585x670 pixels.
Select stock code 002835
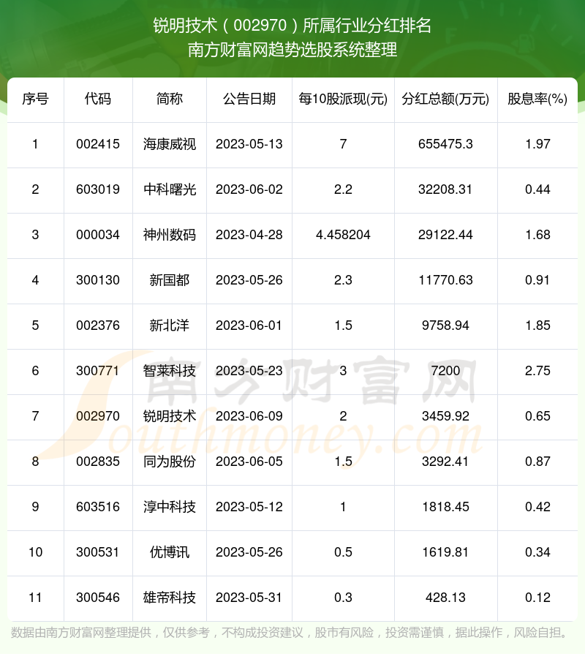[98, 461]
